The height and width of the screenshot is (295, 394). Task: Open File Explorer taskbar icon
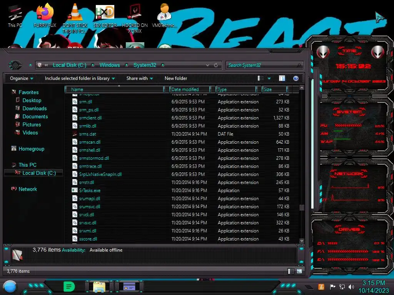coord(99,287)
